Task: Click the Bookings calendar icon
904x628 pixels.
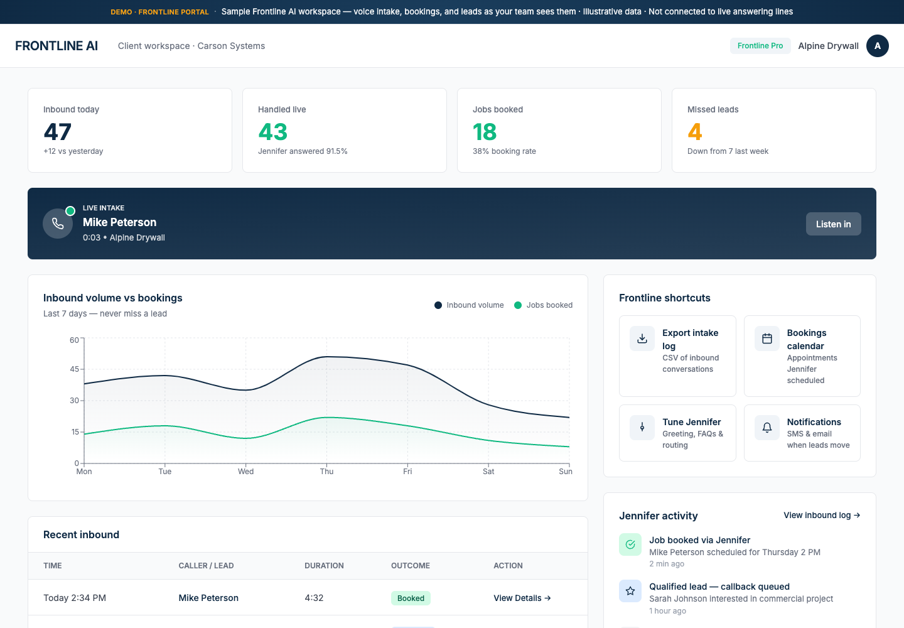Action: (767, 338)
